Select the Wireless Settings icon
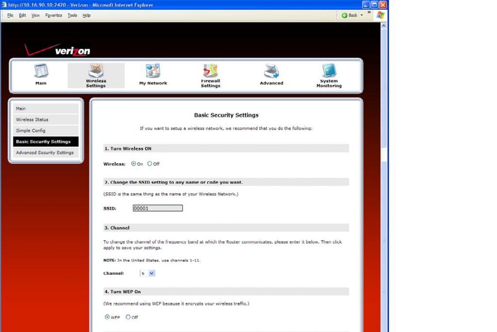 (96, 73)
